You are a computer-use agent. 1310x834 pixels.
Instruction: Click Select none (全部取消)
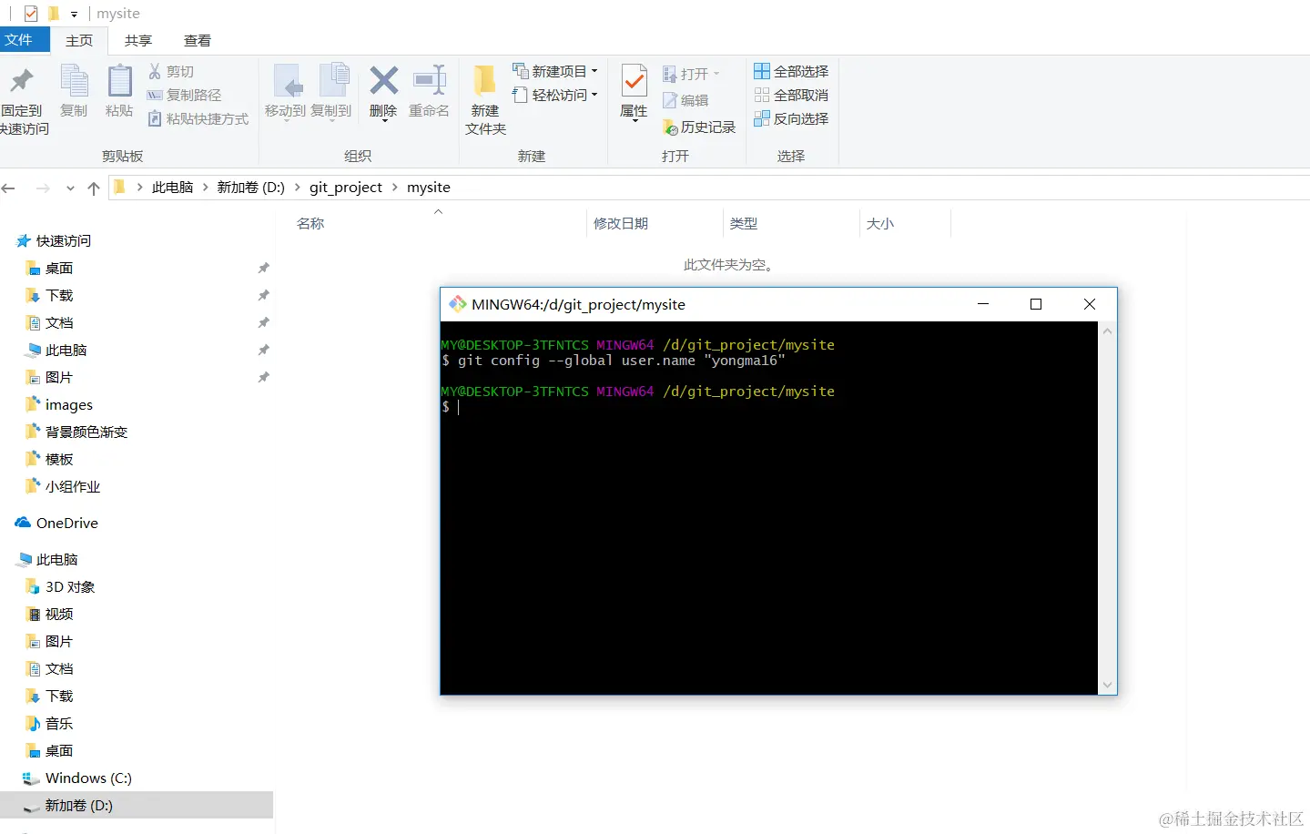pyautogui.click(x=791, y=95)
